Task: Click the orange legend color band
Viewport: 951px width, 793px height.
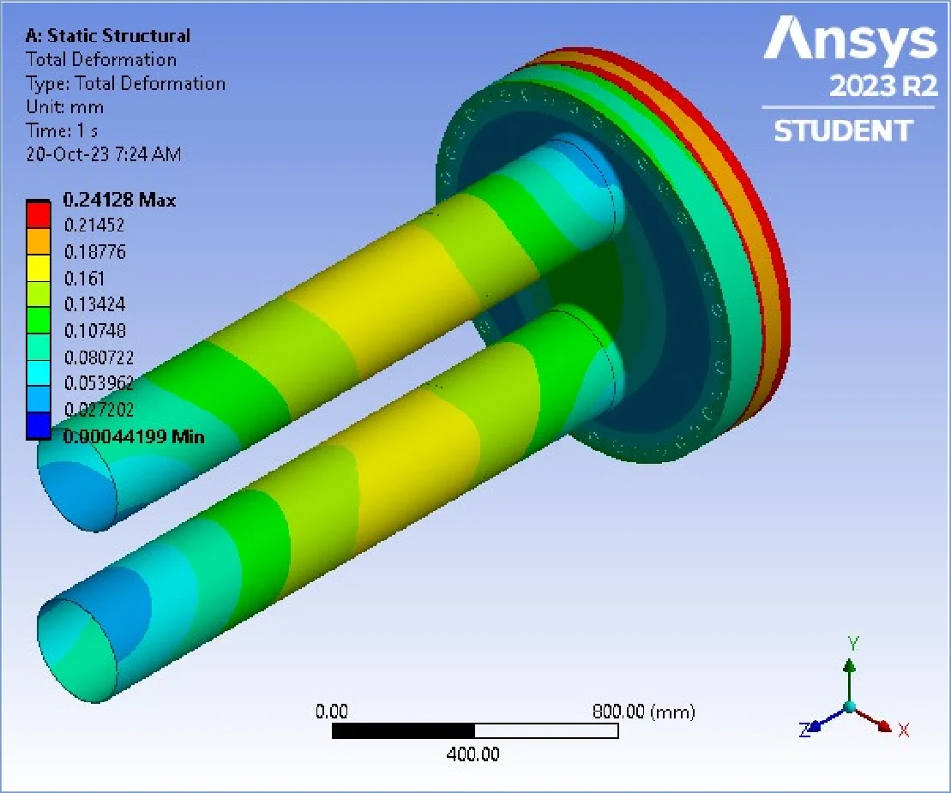Action: click(x=39, y=241)
